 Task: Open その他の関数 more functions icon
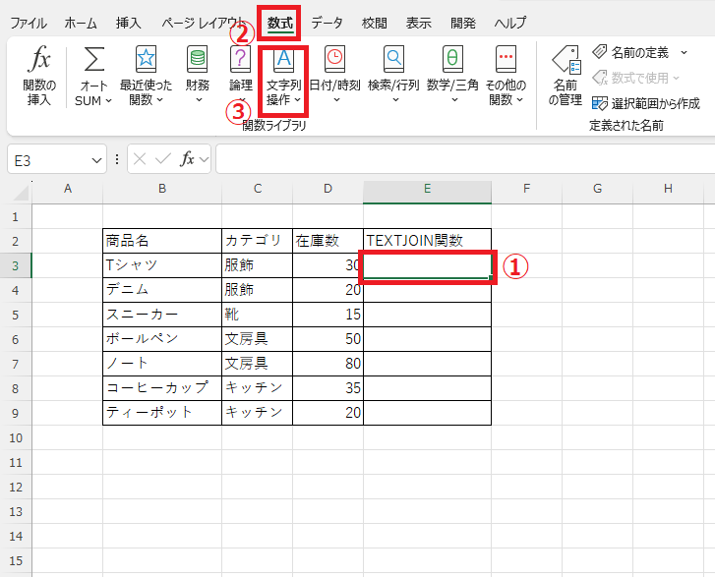coord(506,60)
